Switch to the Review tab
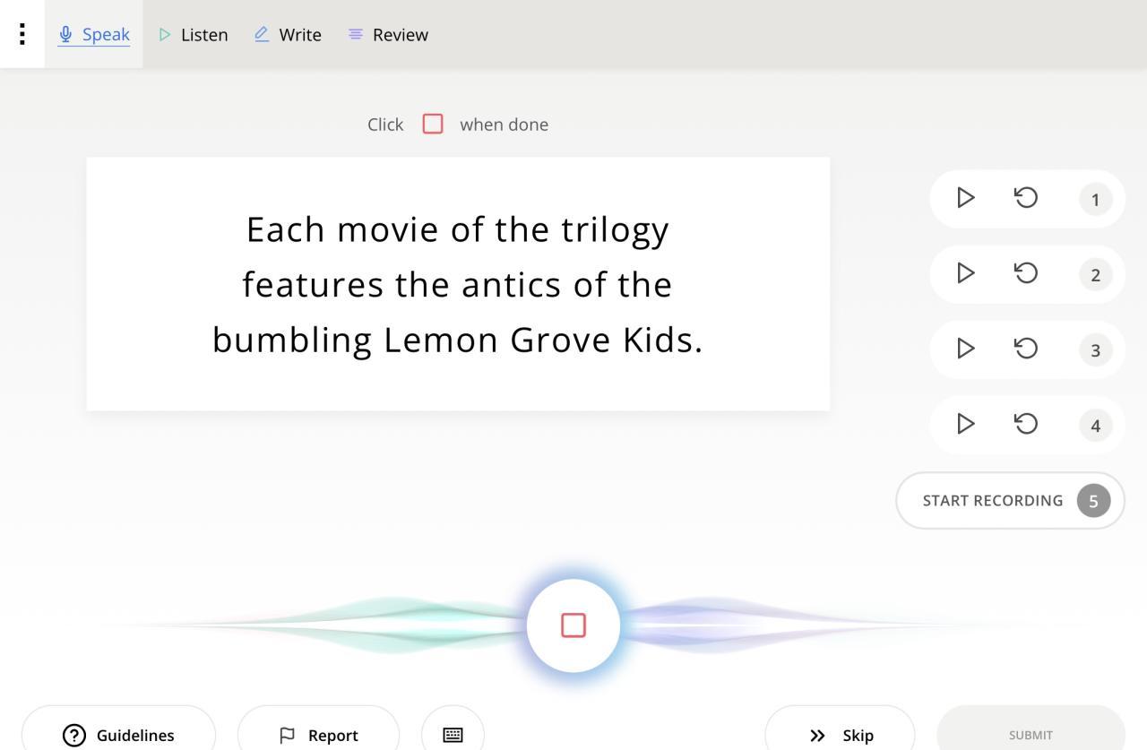The image size is (1147, 750). point(388,34)
